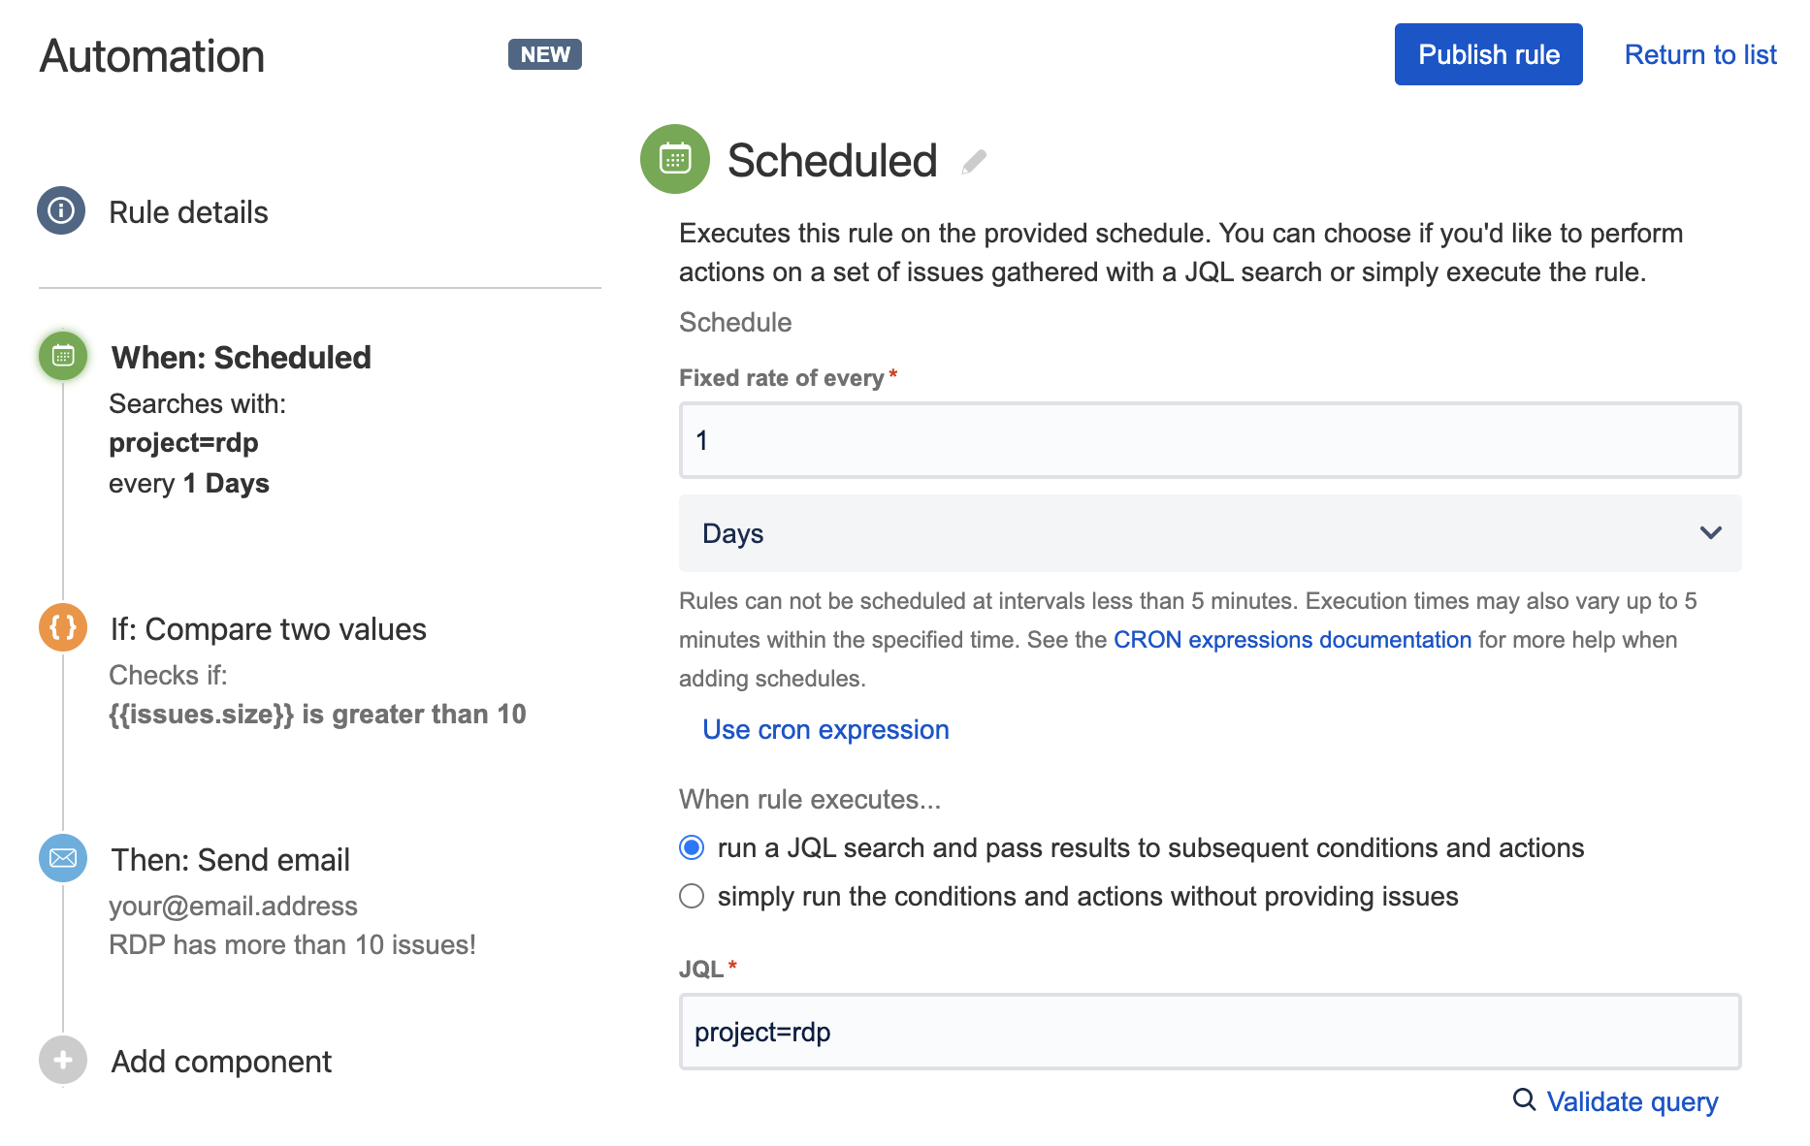Screen dimensions: 1810x1146
Task: Choose simply run conditions without providing issues
Action: coord(692,896)
